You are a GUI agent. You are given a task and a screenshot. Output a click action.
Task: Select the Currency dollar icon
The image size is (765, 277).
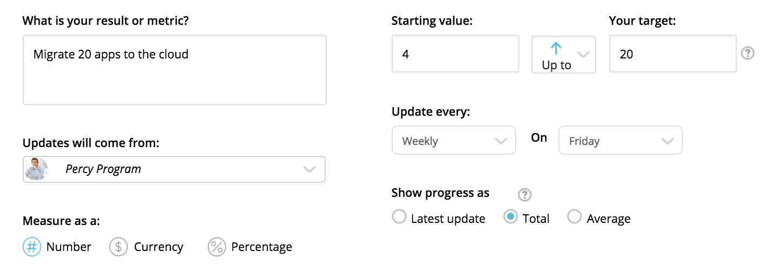coord(118,247)
